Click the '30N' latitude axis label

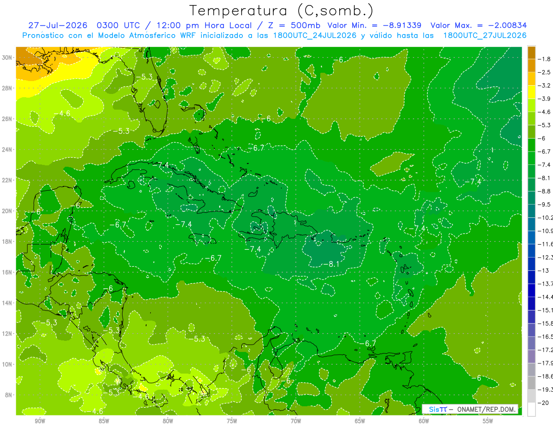[x=8, y=57]
